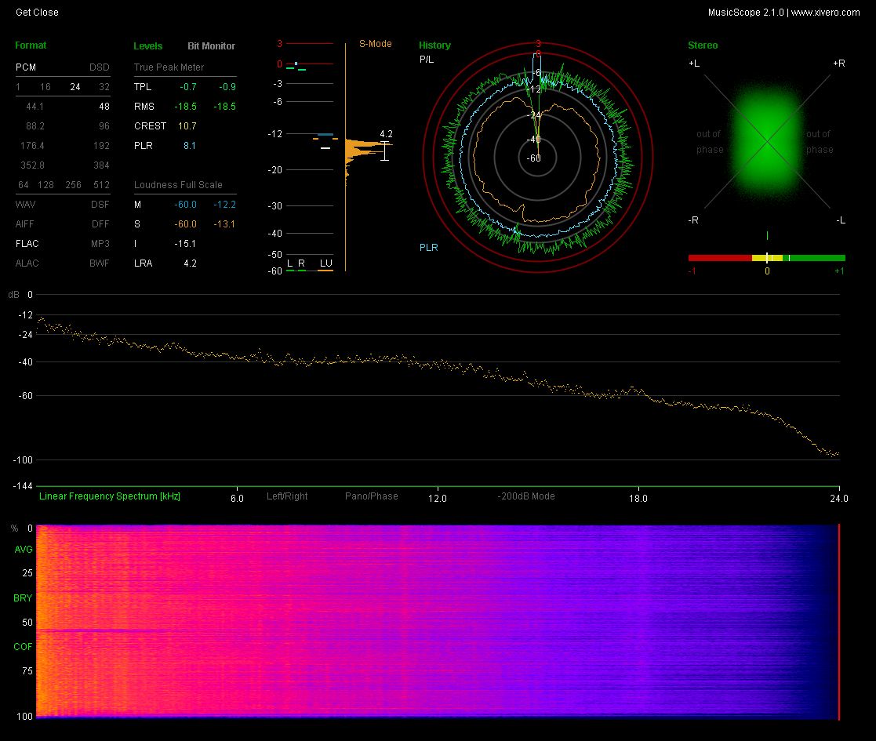Click the green stereo vectorscope display

[x=766, y=142]
